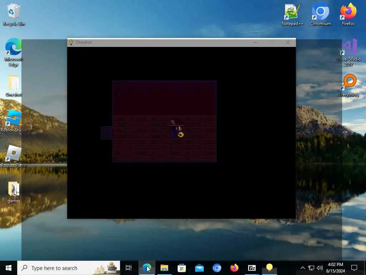Open File Explorer from the taskbar
Screen dimensions: 366x275
[164, 268]
